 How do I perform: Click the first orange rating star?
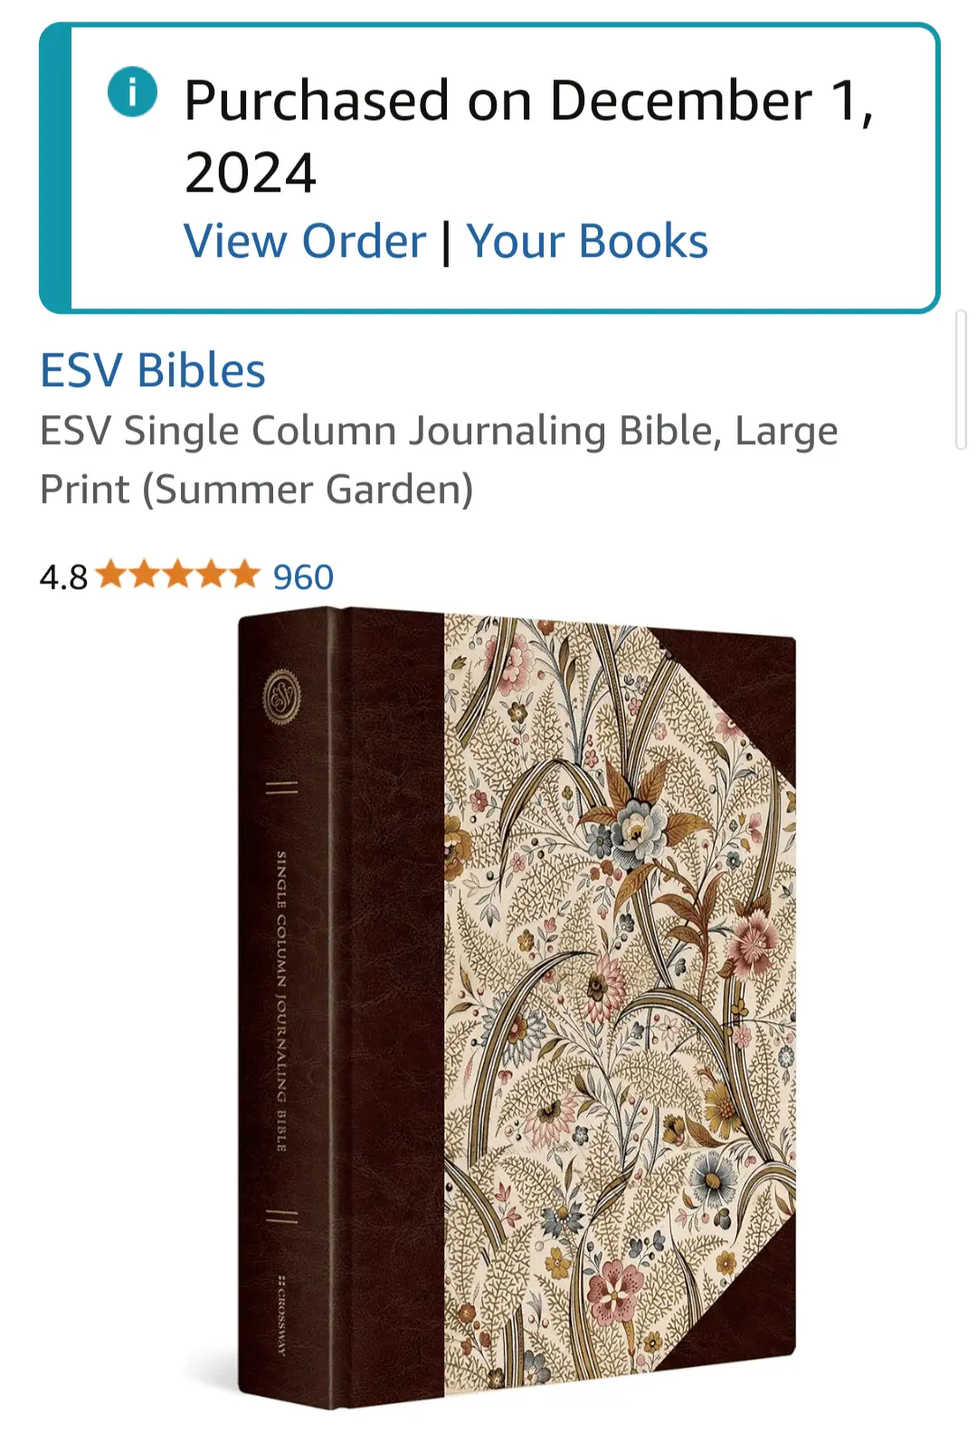[x=112, y=574]
